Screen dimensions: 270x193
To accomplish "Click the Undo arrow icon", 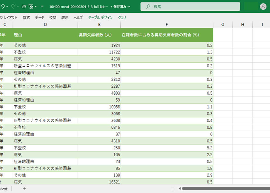I will pos(2,6).
